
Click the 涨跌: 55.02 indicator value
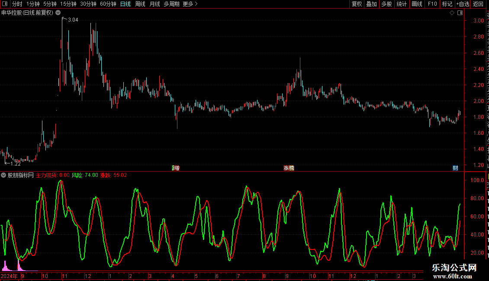[113, 175]
